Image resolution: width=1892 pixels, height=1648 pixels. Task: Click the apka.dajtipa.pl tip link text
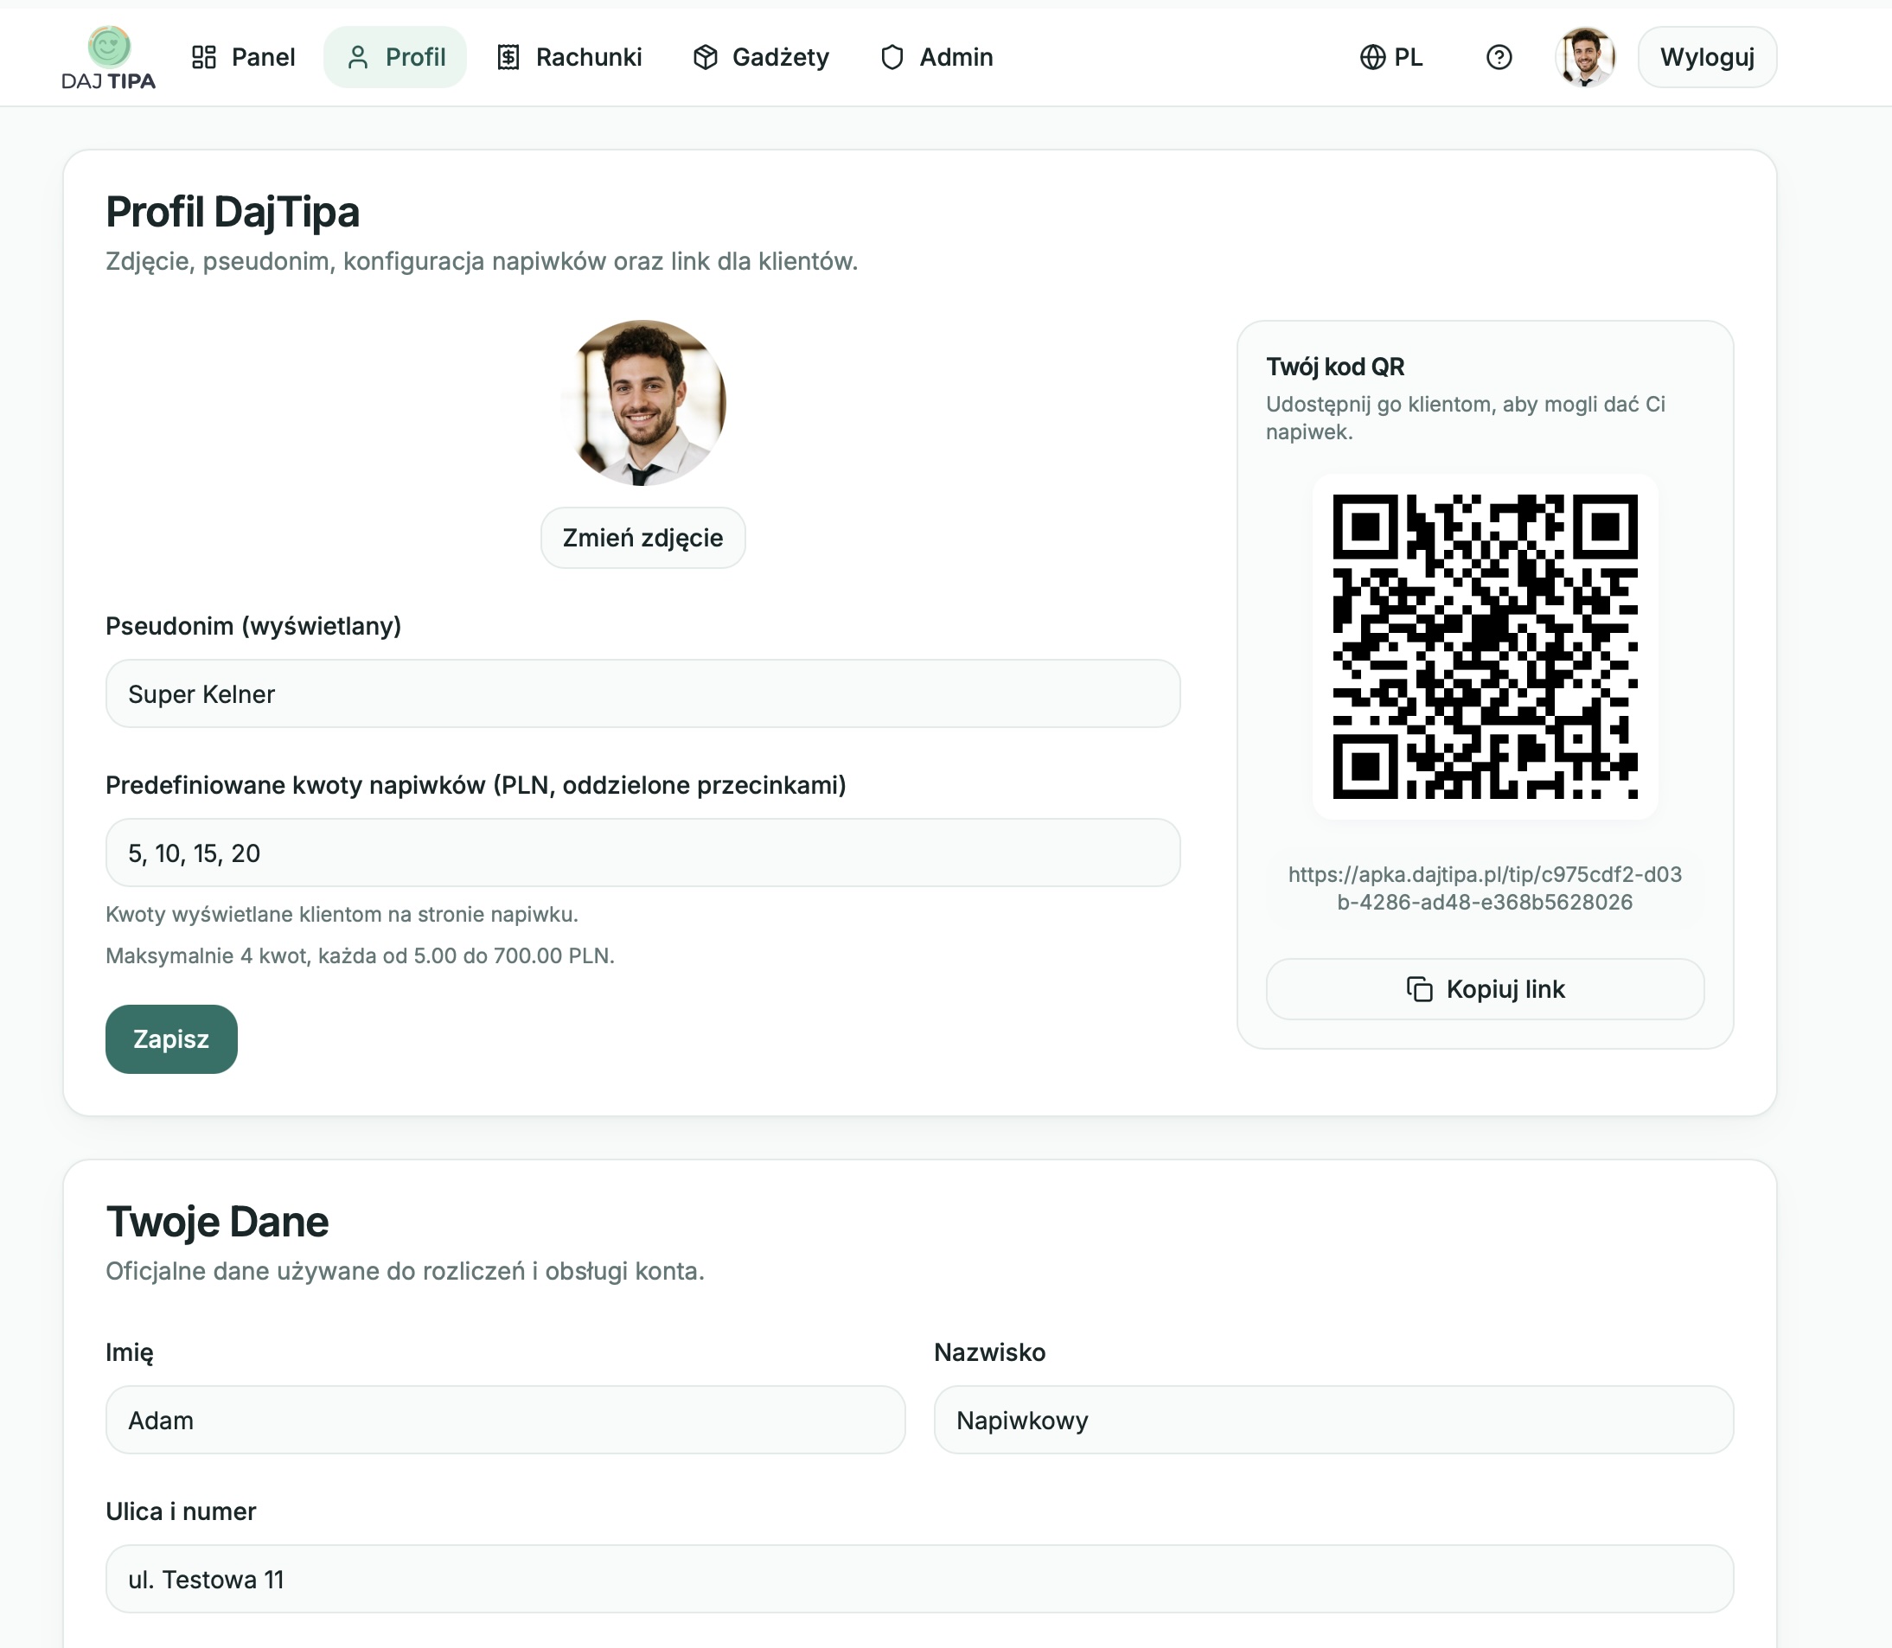tap(1486, 888)
